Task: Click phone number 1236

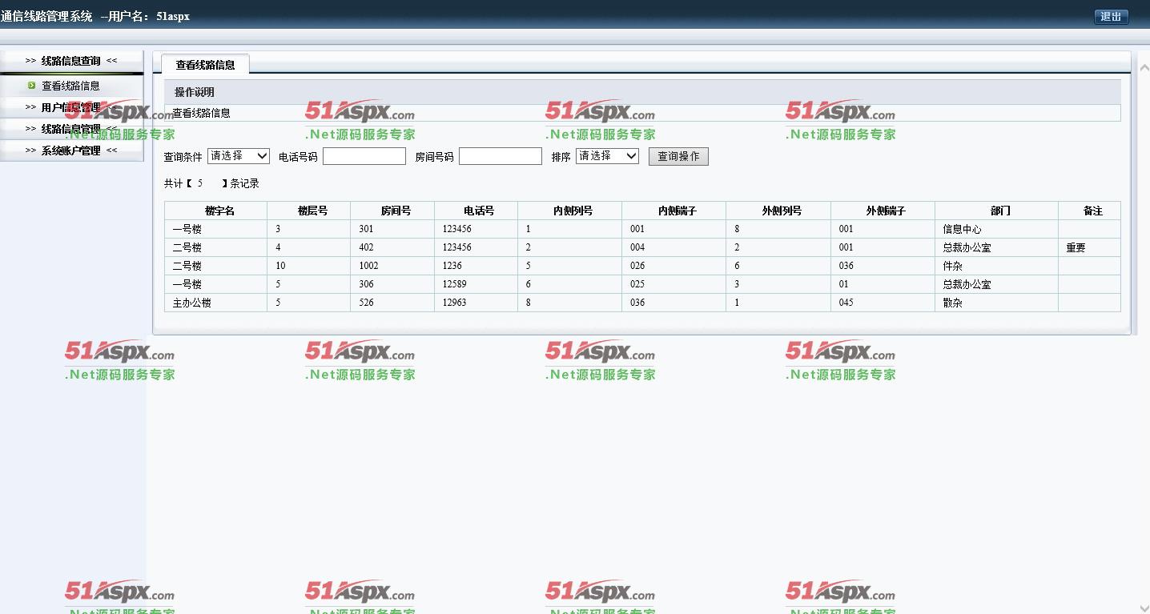Action: point(452,266)
